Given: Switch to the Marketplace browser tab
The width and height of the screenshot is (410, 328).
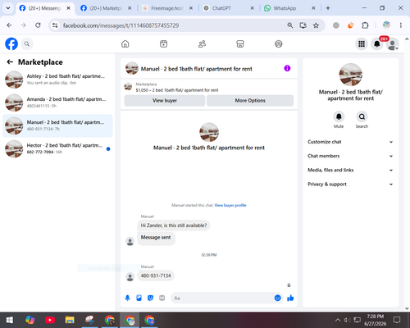Looking at the screenshot, I should tap(106, 8).
